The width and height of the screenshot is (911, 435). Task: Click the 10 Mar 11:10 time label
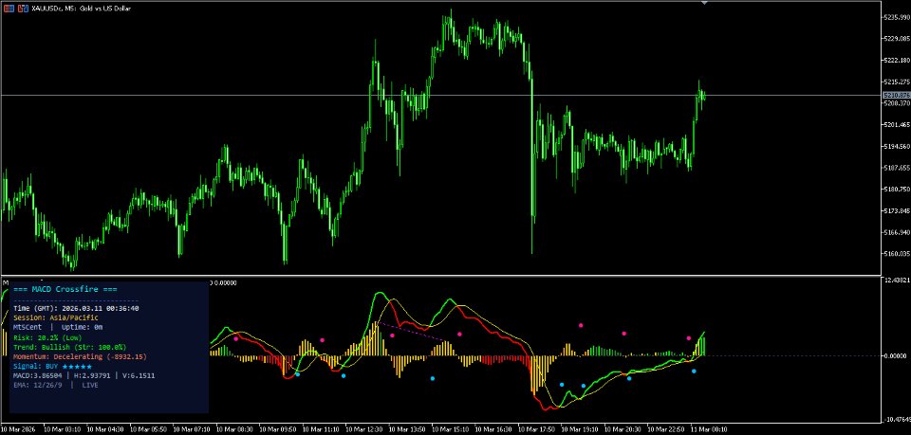coord(321,429)
